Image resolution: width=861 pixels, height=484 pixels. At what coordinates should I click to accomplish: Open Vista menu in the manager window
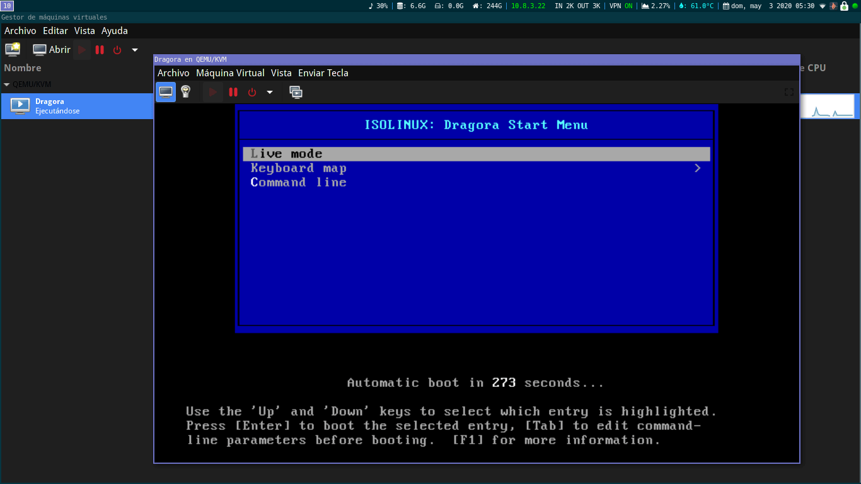point(84,30)
